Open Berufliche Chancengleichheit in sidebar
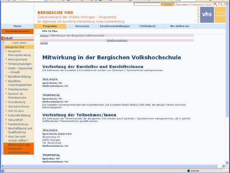230x173 pixels. (20, 83)
